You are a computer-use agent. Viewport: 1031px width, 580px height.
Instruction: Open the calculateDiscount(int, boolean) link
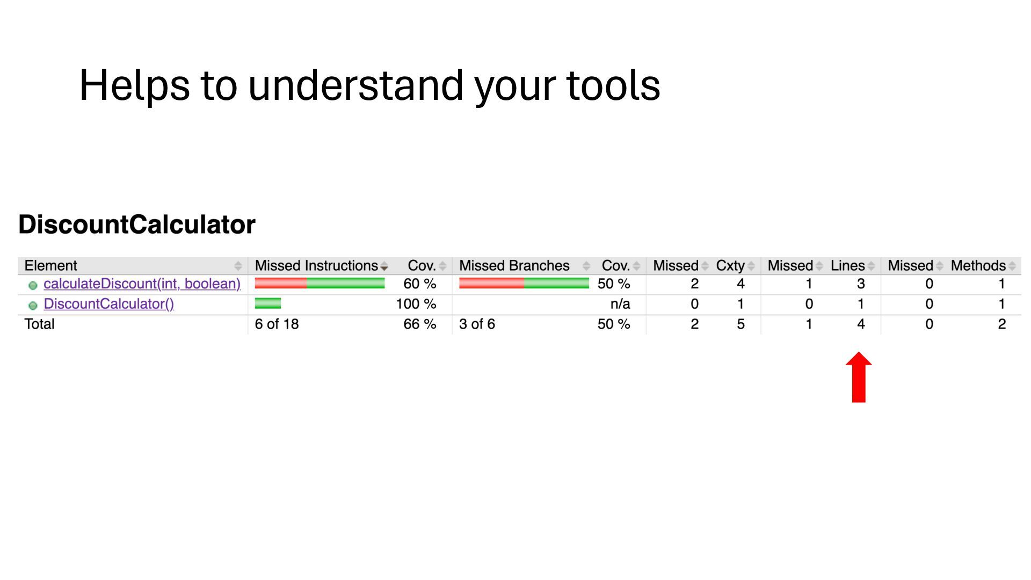click(142, 284)
